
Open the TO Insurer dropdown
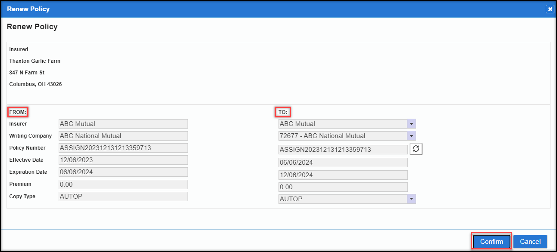pyautogui.click(x=411, y=124)
